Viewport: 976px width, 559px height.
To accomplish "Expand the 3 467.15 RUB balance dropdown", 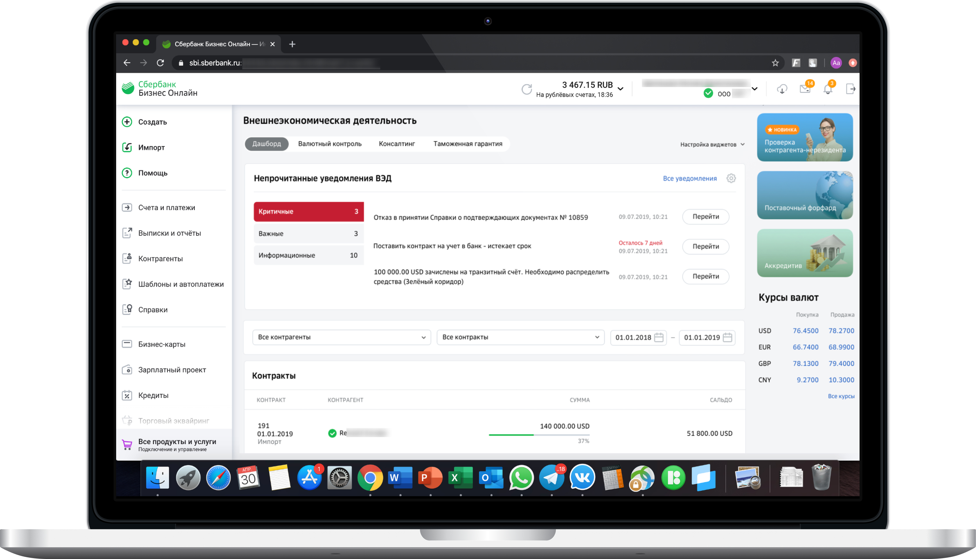I will [x=621, y=89].
